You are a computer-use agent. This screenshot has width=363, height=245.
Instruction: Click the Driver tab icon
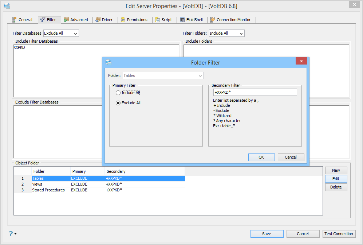click(x=98, y=20)
